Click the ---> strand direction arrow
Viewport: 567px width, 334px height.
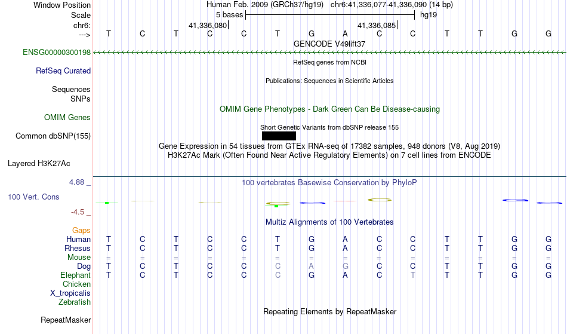[x=85, y=35]
